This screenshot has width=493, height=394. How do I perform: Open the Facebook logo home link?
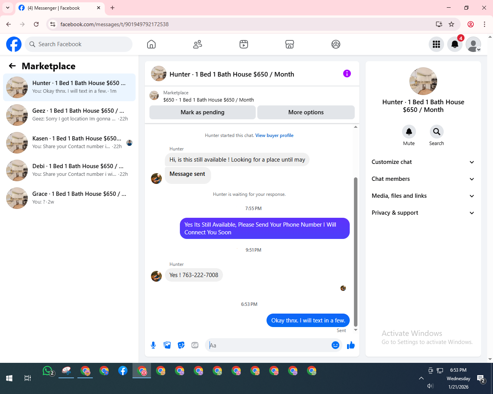(14, 44)
